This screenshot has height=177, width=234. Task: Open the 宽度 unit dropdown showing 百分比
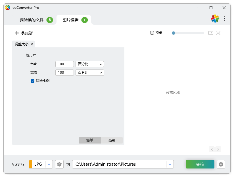tap(89, 64)
